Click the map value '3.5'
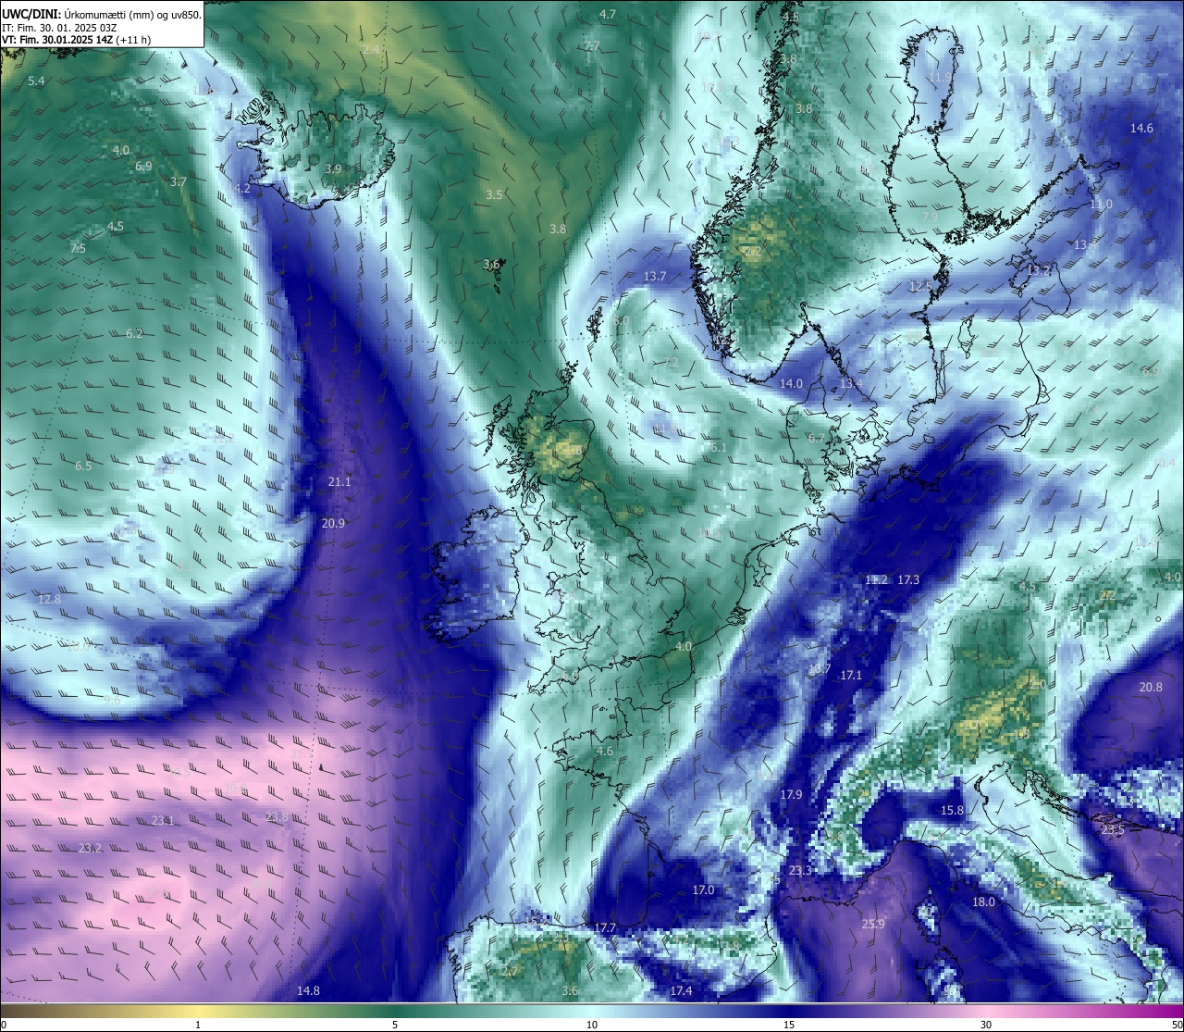 coord(494,195)
